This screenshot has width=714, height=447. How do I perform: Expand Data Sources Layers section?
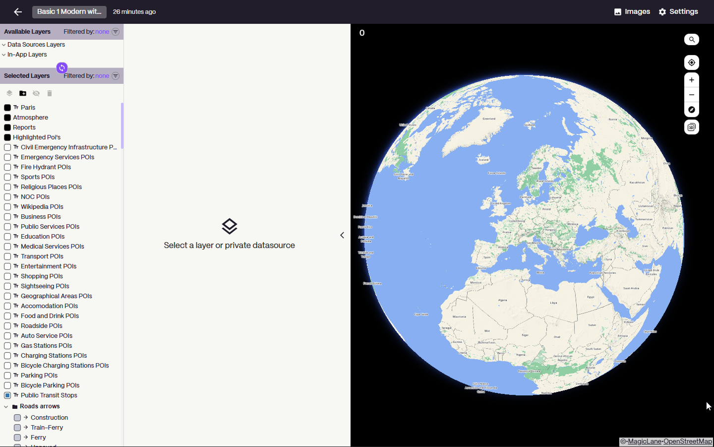pos(4,45)
